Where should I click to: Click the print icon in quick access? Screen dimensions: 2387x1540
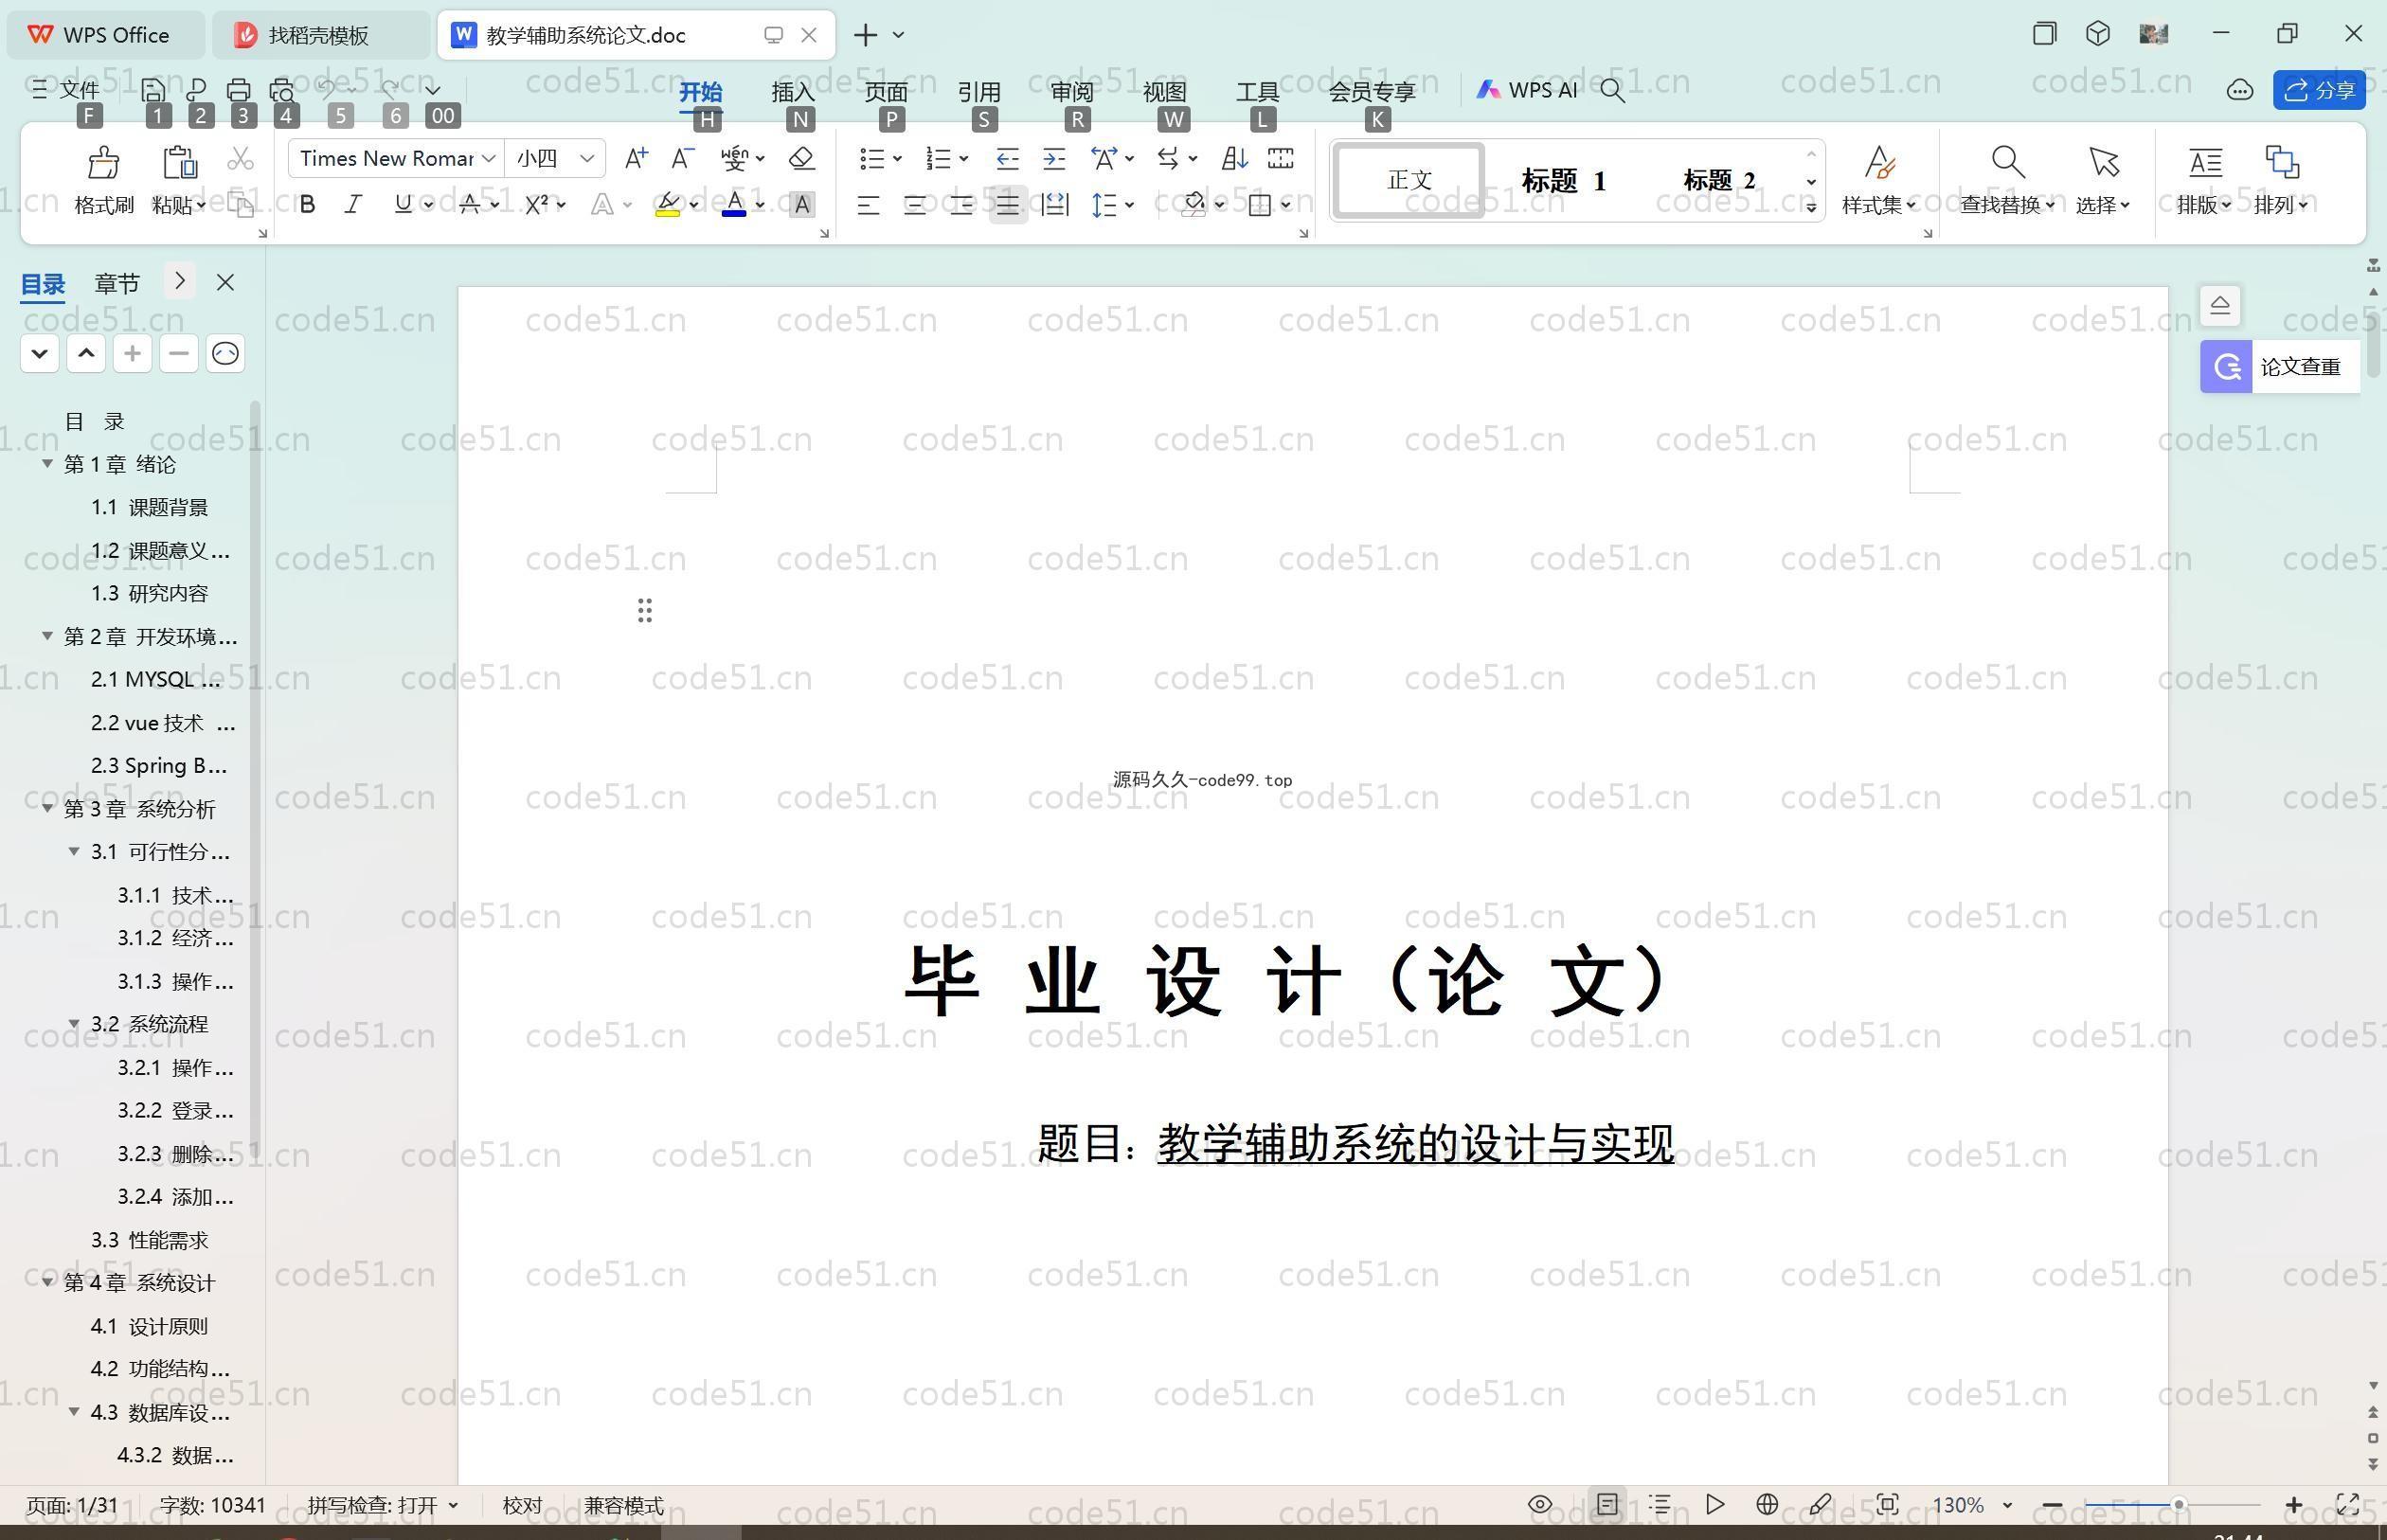[x=238, y=90]
